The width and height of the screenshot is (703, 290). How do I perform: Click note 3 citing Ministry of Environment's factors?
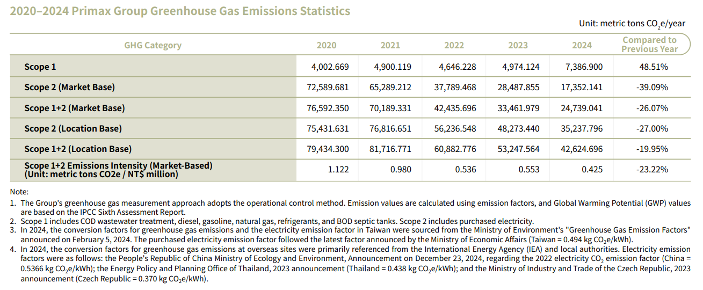[x=350, y=234]
